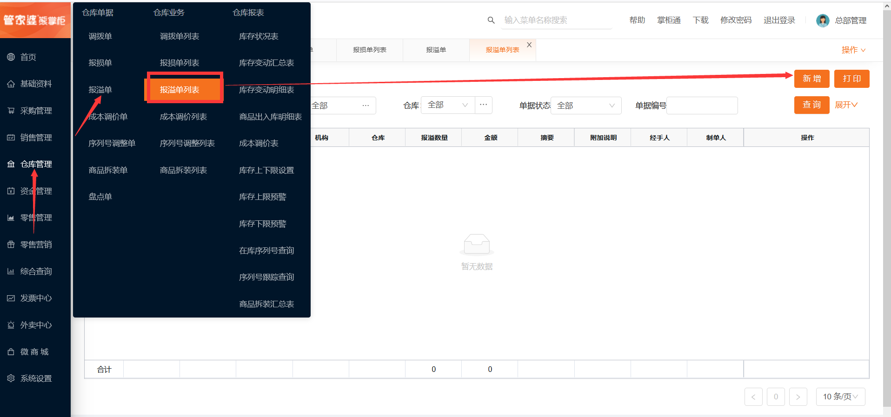
Task: Click the page number box
Action: coord(776,397)
